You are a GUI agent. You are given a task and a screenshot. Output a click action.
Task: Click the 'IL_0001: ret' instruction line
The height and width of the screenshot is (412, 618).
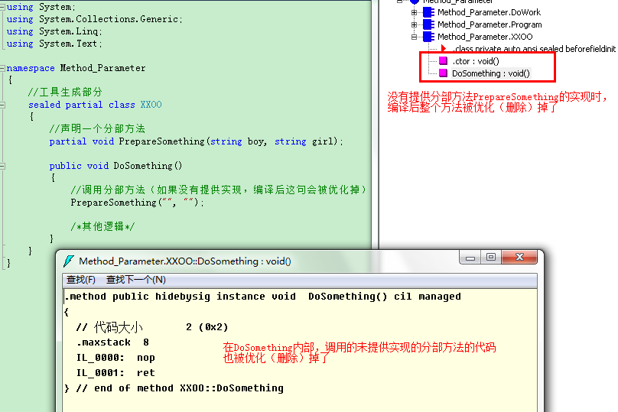pos(116,373)
